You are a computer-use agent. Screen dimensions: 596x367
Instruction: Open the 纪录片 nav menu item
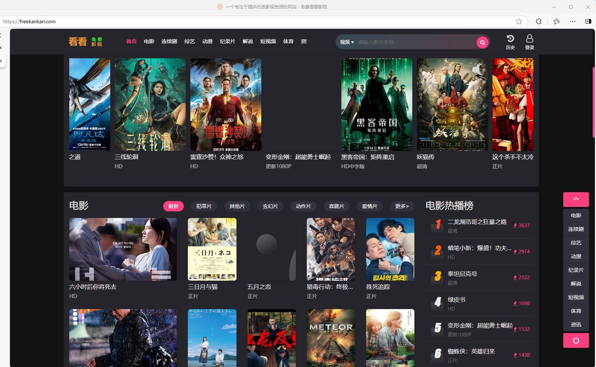coord(228,41)
